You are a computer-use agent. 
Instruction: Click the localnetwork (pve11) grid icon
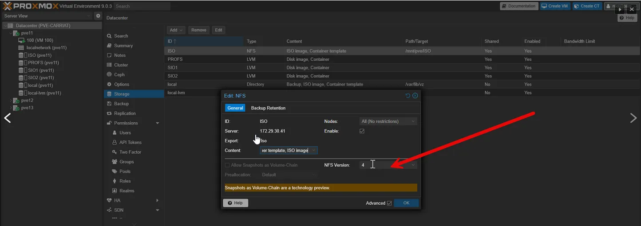21,48
